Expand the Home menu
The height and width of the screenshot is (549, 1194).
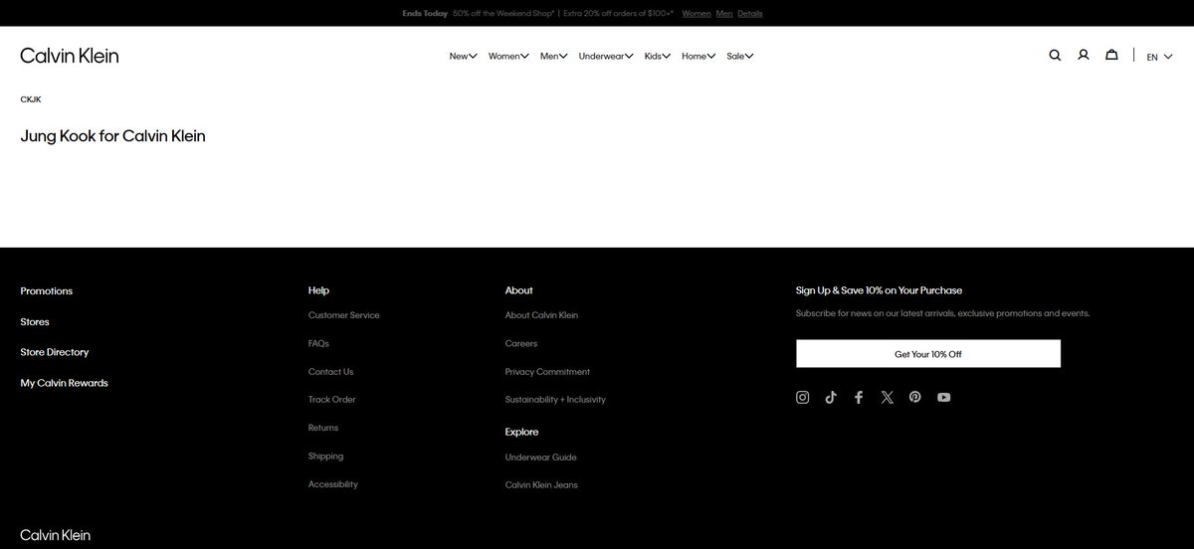pos(698,57)
